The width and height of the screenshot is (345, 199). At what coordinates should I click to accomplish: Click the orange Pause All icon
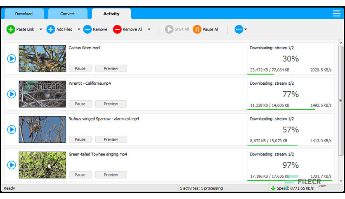point(197,30)
